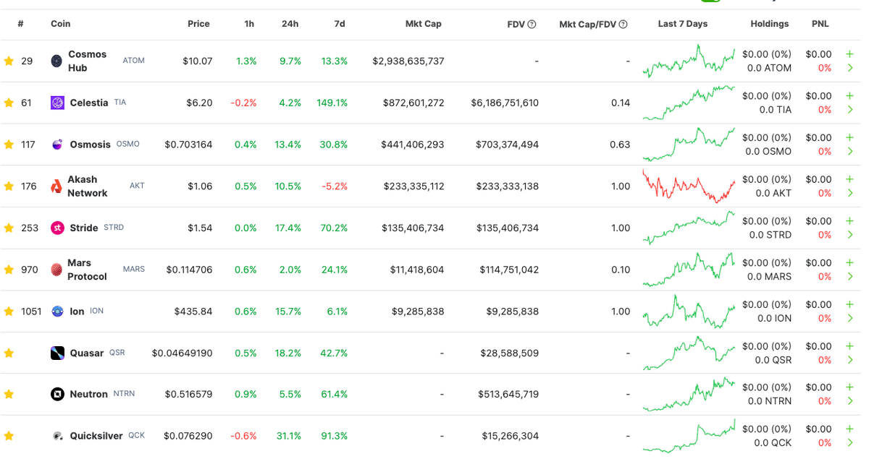Click the Quicksilver logo icon

(57, 437)
